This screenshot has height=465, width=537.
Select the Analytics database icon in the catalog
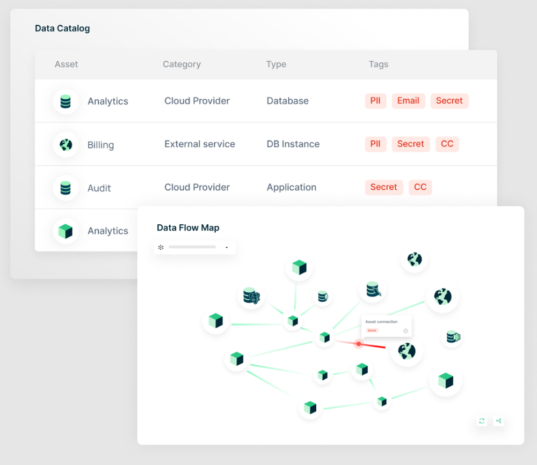click(66, 101)
